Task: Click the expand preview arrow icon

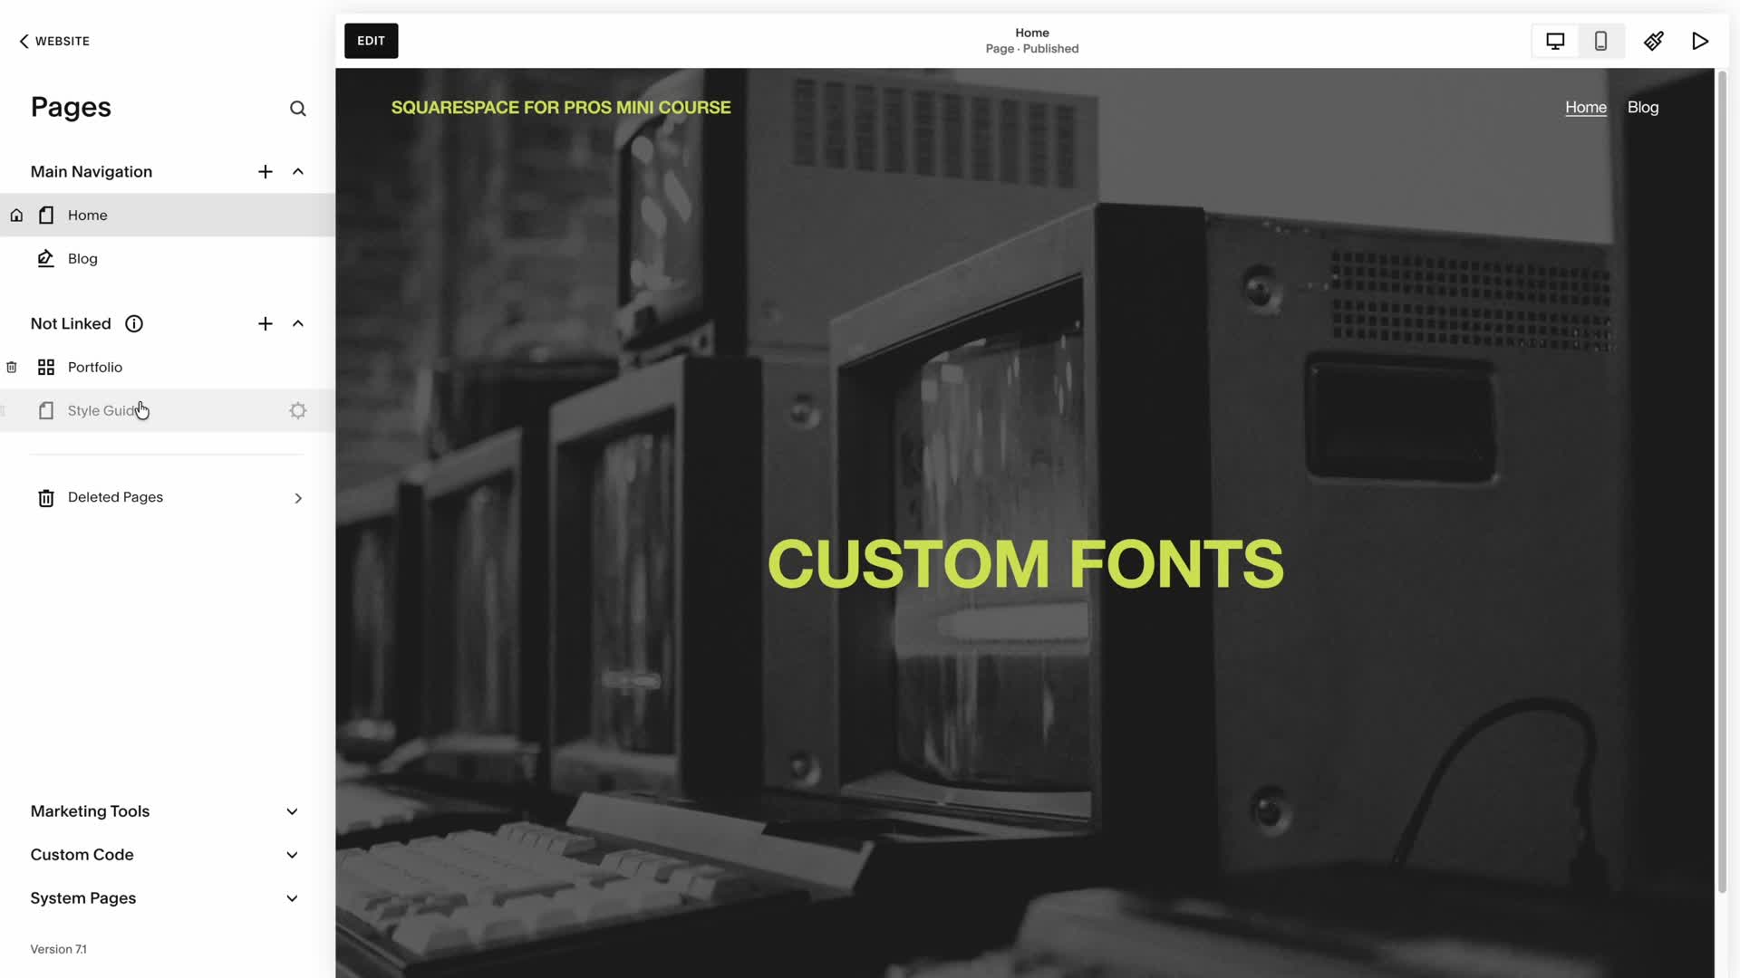Action: 1700,42
